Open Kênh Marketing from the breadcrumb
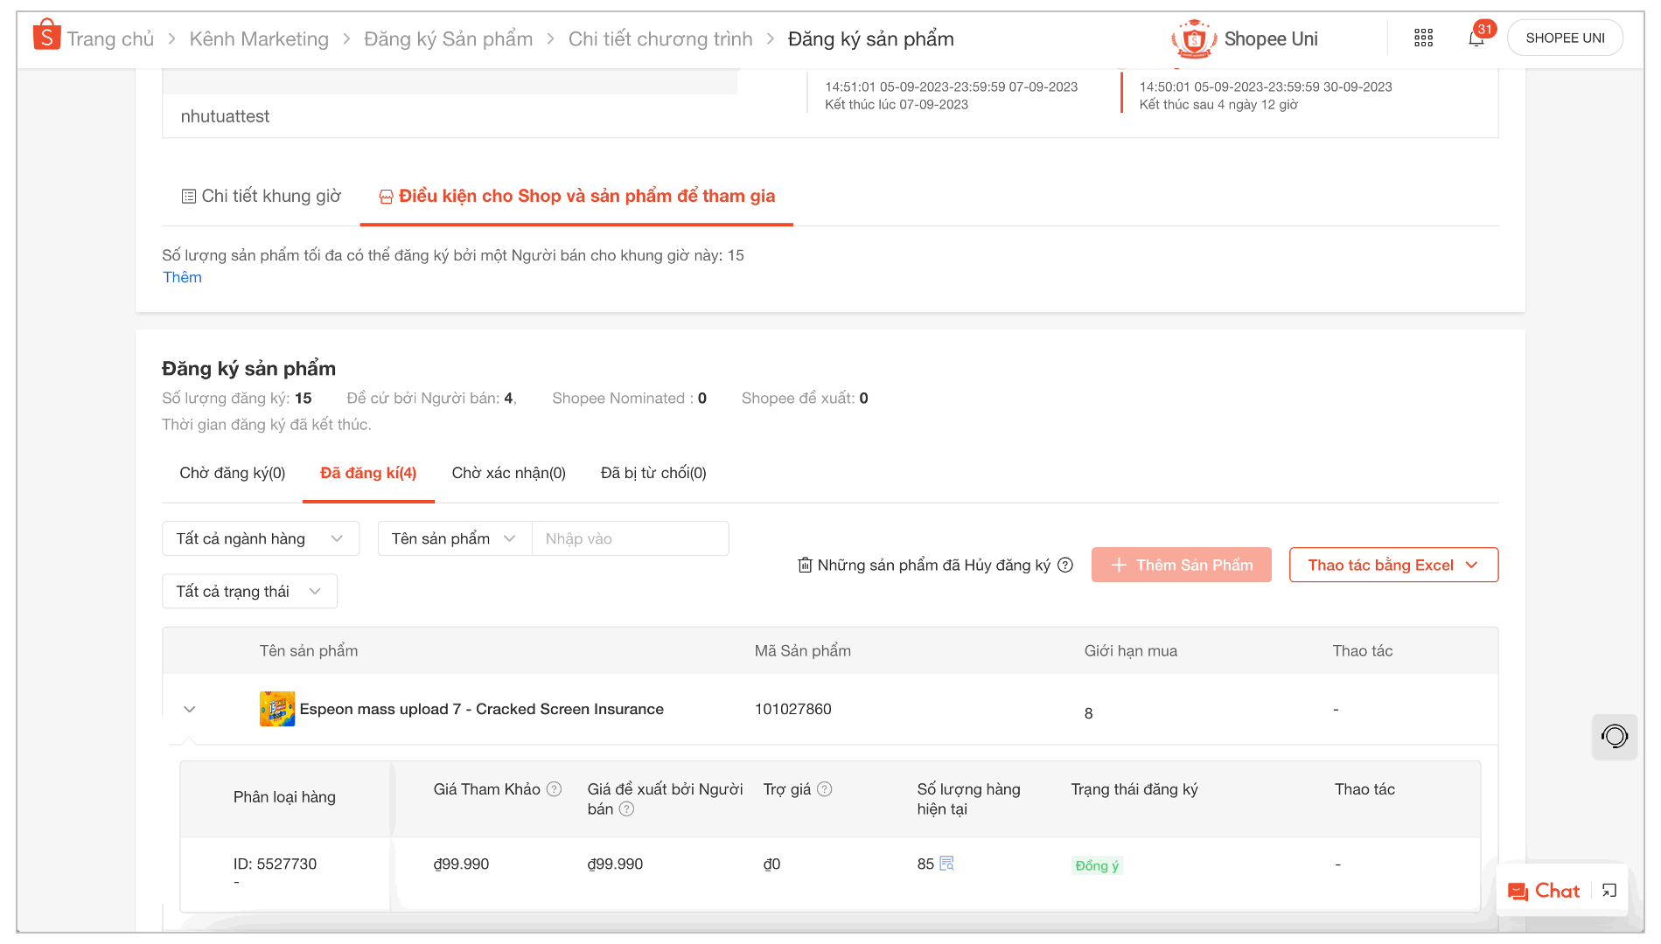 pos(259,38)
